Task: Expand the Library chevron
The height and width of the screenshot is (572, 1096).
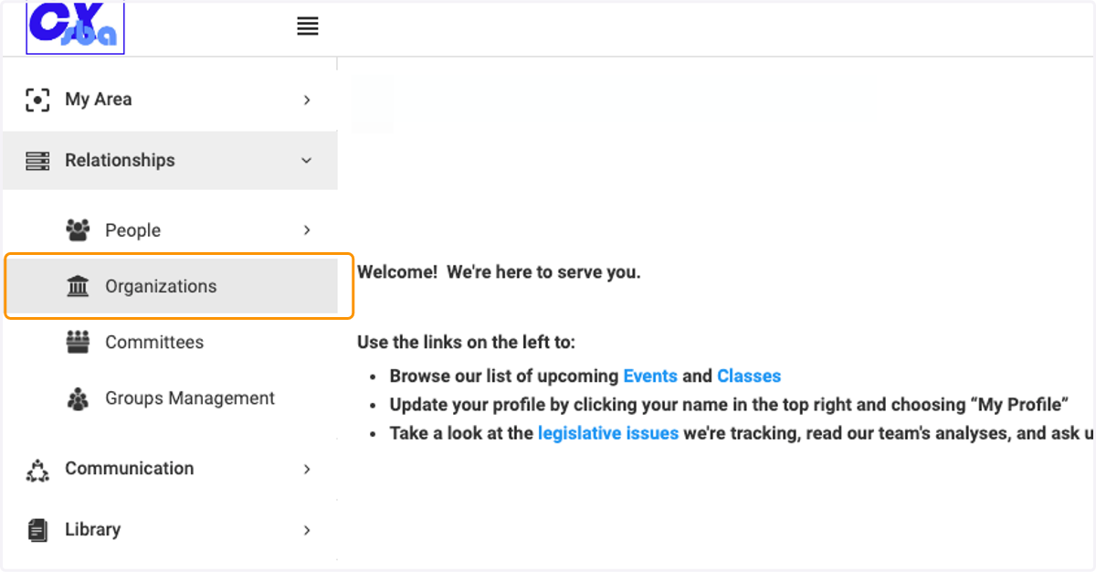Action: (307, 530)
